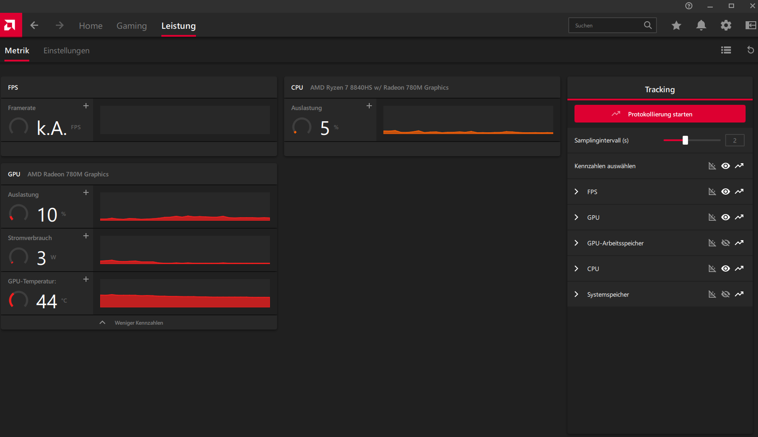Click the reset arrow icon

750,50
